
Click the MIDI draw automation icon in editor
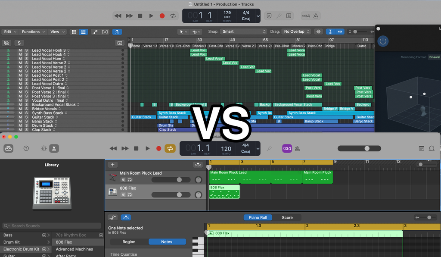click(x=113, y=217)
